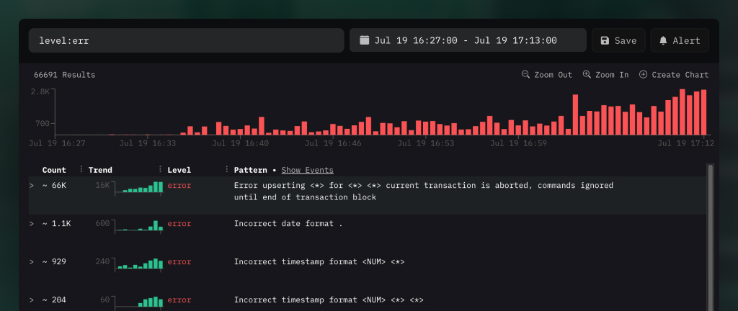738x311 pixels.
Task: Click the Jul 19 17:12 axis label
Action: click(686, 143)
